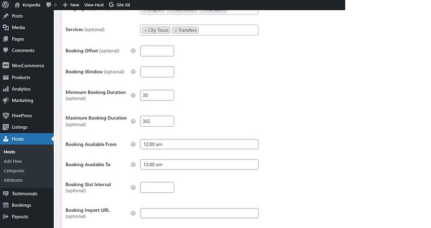
Task: Focus the Booking Import URL field
Action: (199, 213)
